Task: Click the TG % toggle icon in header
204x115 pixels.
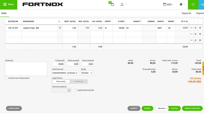Action: [x=187, y=21]
